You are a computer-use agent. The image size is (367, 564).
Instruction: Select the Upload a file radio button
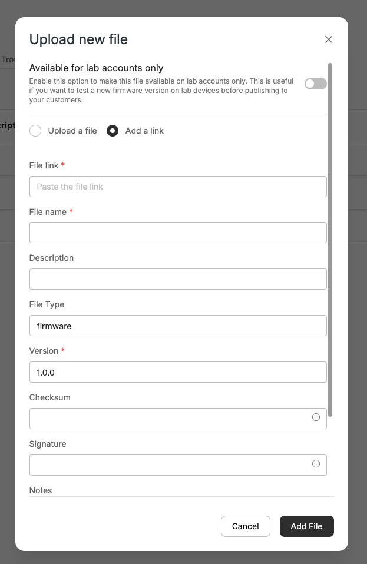35,131
